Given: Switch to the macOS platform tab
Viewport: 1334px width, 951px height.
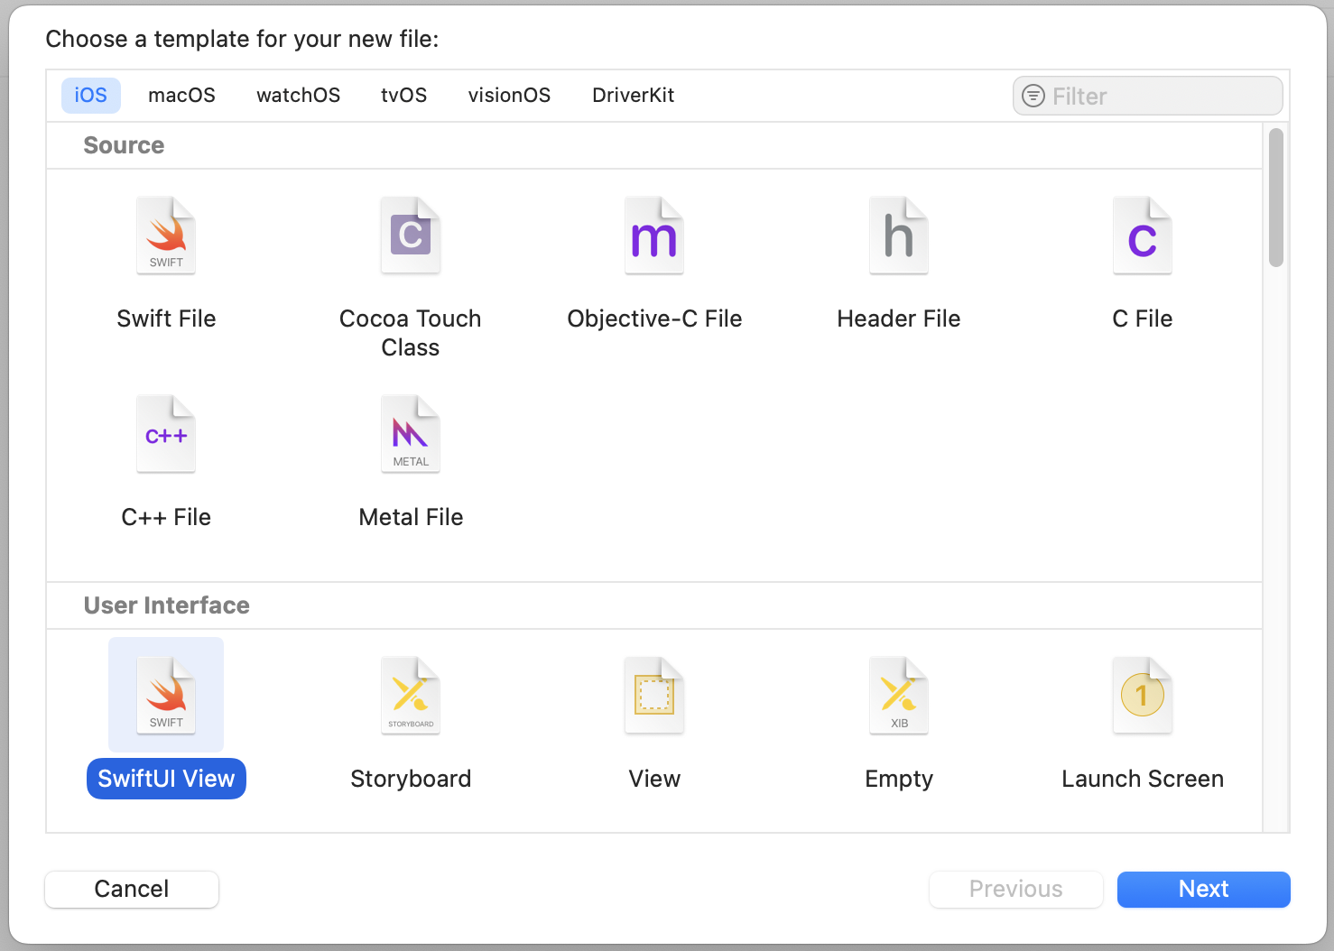Looking at the screenshot, I should point(181,96).
